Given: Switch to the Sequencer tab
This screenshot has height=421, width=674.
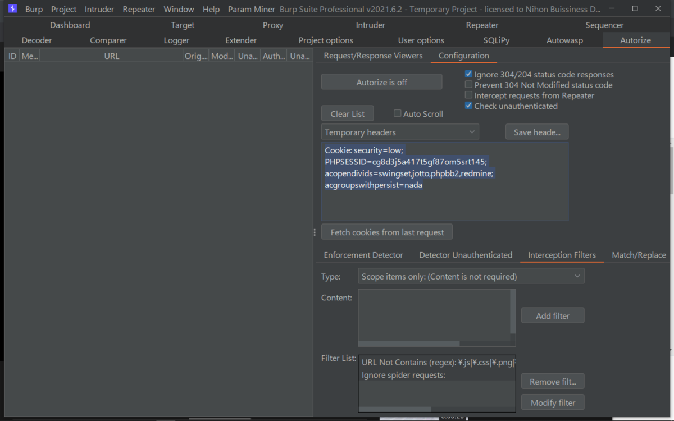Looking at the screenshot, I should pyautogui.click(x=604, y=25).
